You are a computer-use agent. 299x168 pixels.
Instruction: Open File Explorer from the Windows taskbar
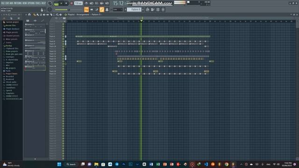tap(96, 164)
